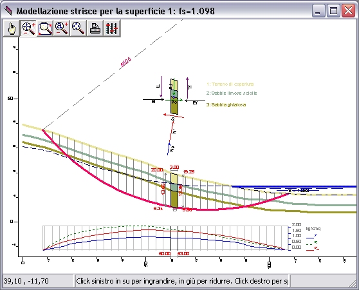Click the application icon in the title bar
359x290 pixels.
[8, 10]
